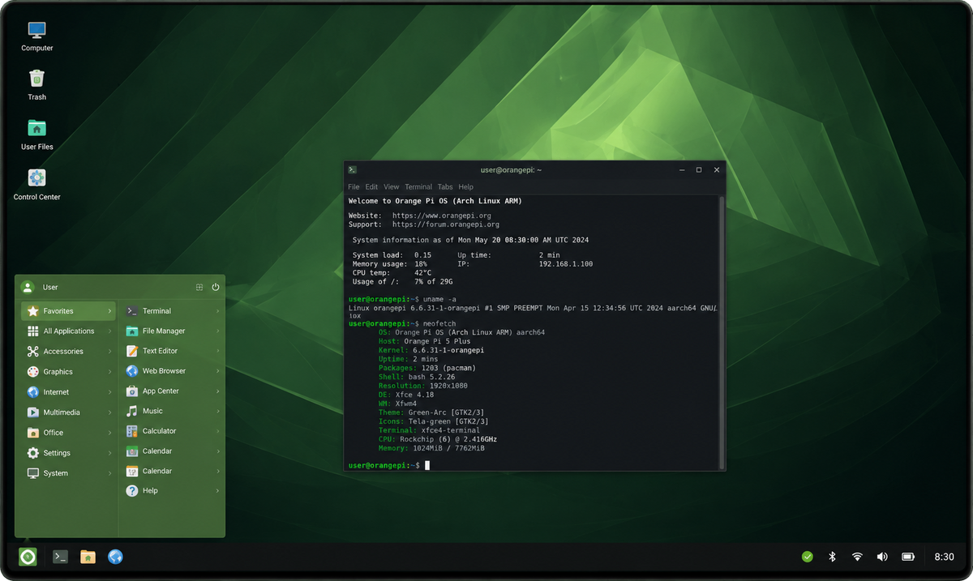This screenshot has width=973, height=581.
Task: Click the https://forum.orangepi.org link
Action: 446,224
